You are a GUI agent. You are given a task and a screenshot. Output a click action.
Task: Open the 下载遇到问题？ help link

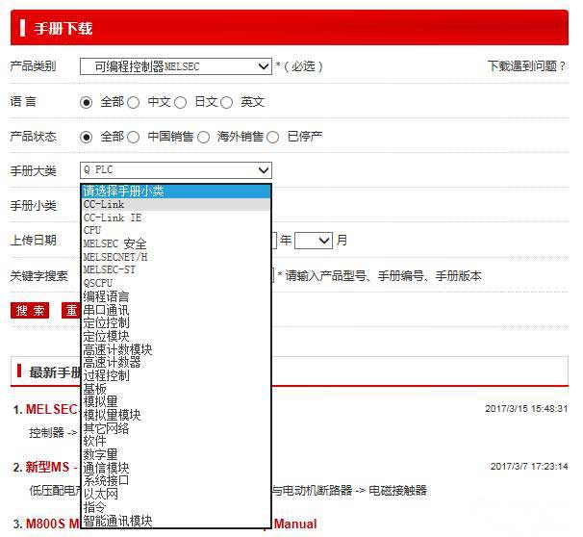527,66
